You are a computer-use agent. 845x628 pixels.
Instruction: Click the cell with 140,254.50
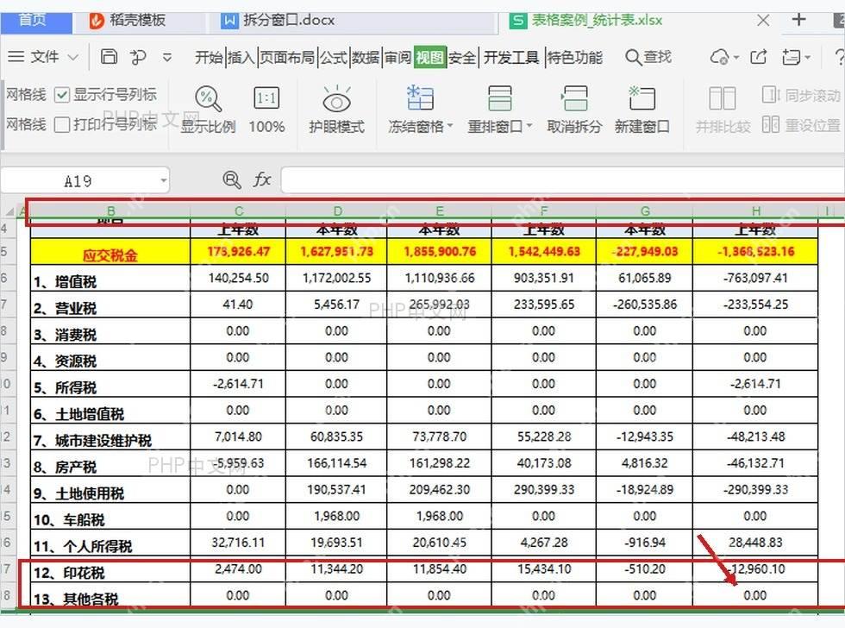[238, 279]
